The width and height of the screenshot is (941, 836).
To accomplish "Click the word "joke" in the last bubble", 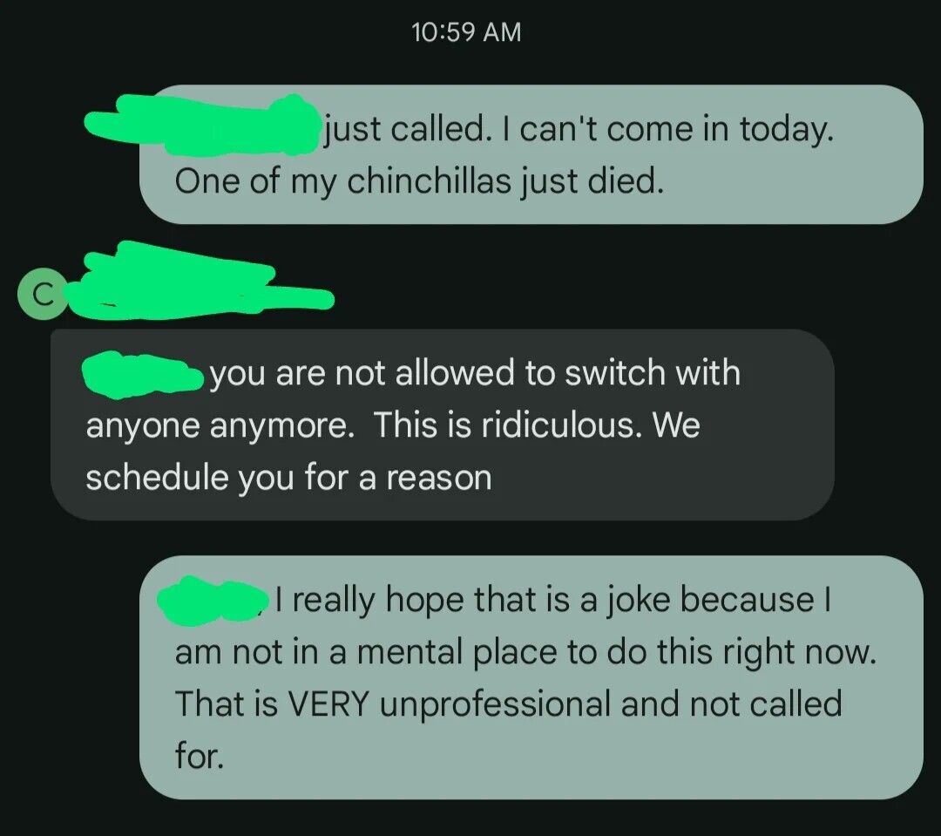I will (636, 601).
